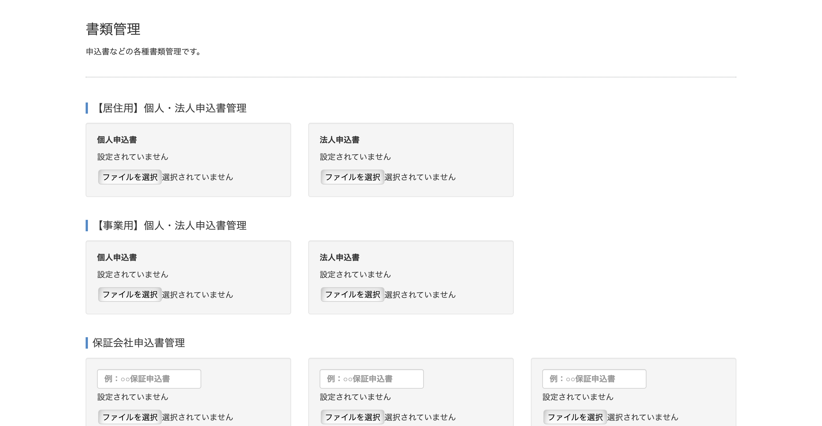Click 選択されていません beside 居住用 個人申込書 file button

(198, 177)
